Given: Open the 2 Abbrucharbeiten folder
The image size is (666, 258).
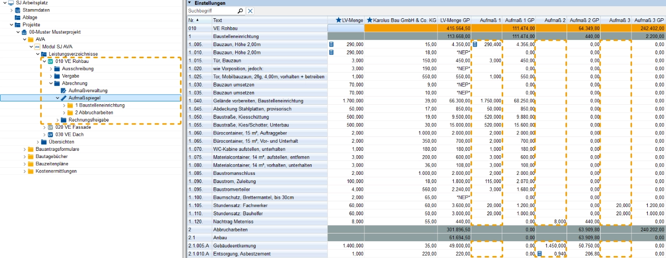Looking at the screenshot, I should 94,112.
